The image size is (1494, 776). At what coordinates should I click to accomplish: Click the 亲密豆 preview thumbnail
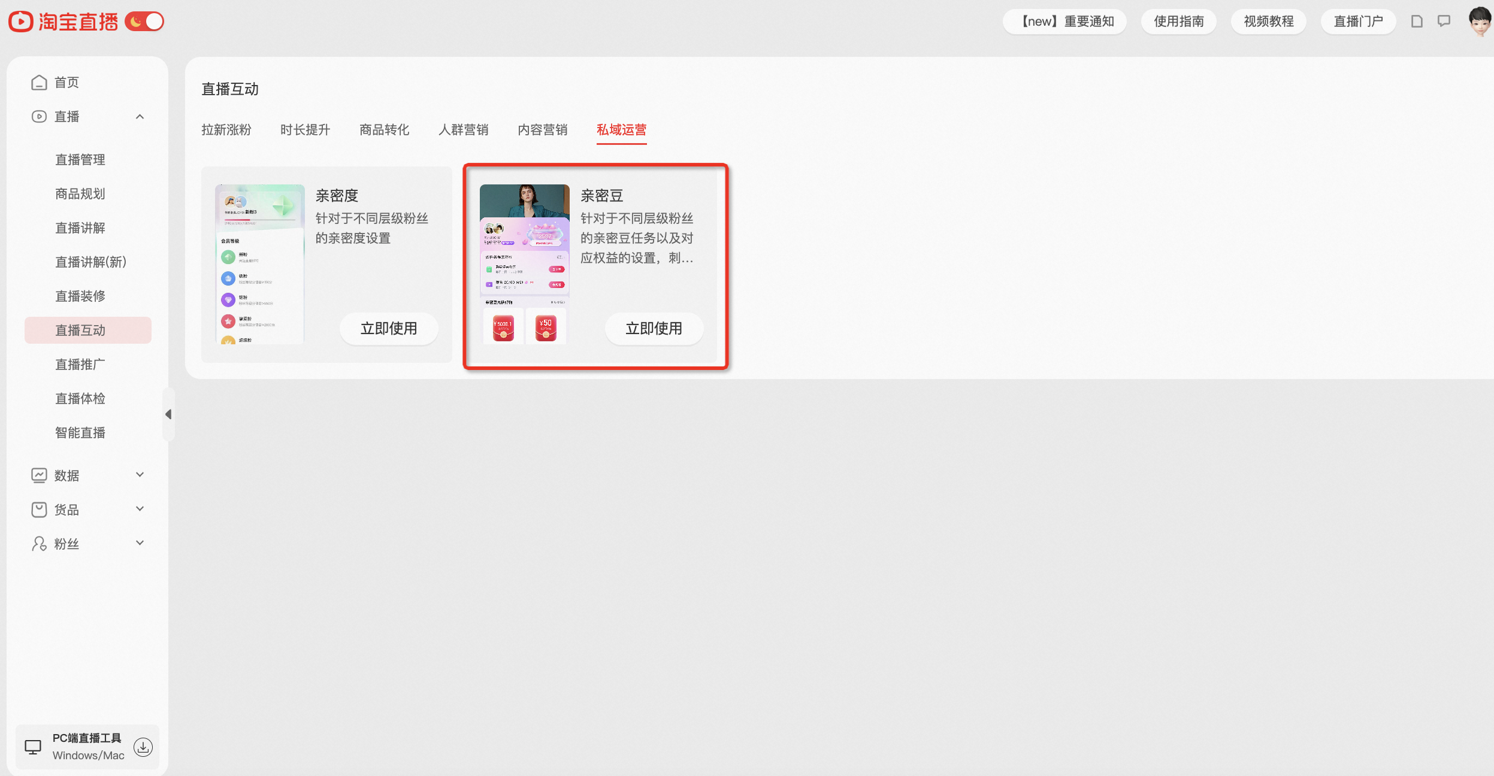(525, 264)
